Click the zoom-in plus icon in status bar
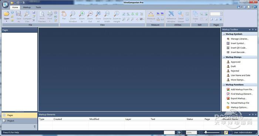This screenshot has width=259, height=136. (x=222, y=132)
